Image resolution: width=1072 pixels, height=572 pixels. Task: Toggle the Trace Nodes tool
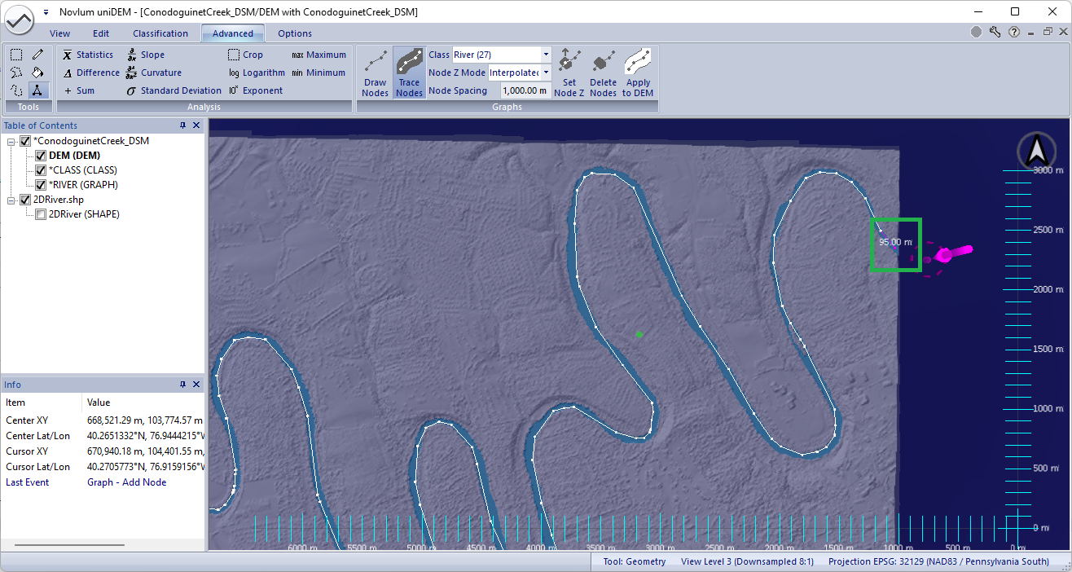(409, 73)
